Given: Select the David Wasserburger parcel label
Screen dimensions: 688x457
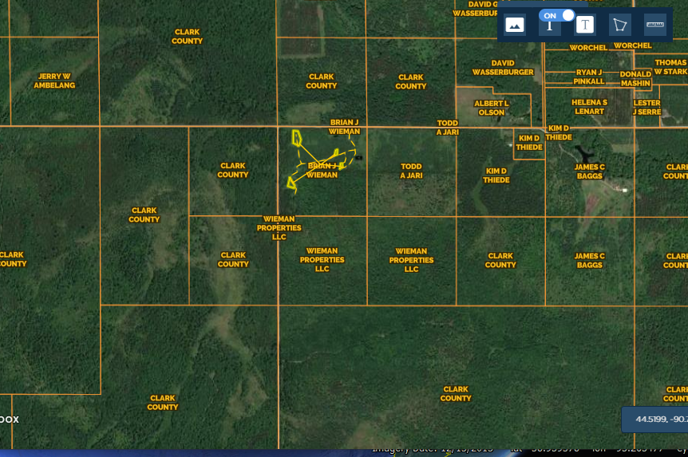Looking at the screenshot, I should pyautogui.click(x=502, y=67).
